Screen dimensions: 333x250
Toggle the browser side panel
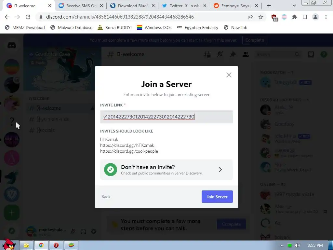[x=305, y=17]
